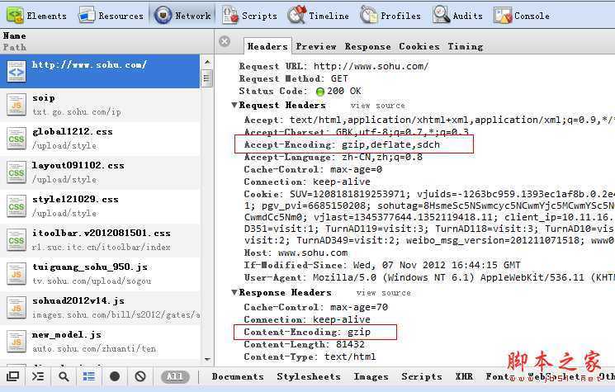
Task: Select the JS icon of soip request
Action: click(x=16, y=105)
